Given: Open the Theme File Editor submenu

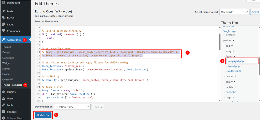Looking at the screenshot, I should point(12,85).
